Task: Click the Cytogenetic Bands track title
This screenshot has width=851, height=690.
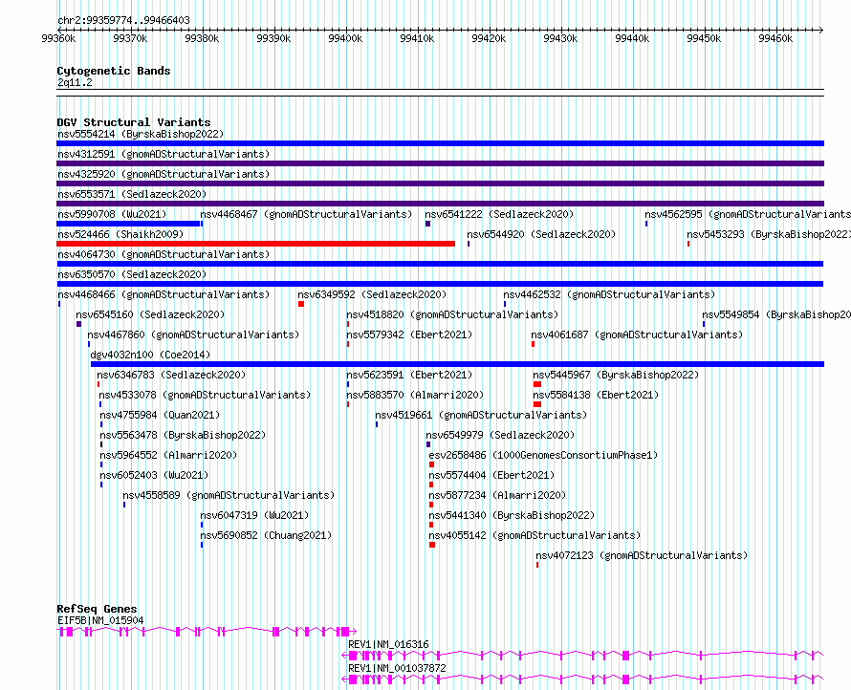Action: (114, 71)
